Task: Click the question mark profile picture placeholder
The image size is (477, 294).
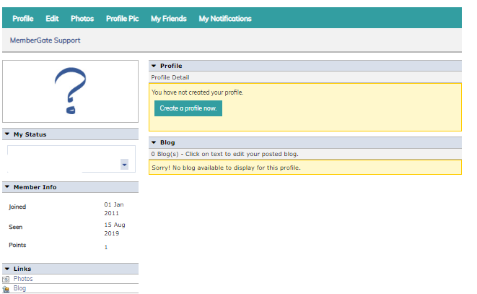Action: pyautogui.click(x=70, y=91)
